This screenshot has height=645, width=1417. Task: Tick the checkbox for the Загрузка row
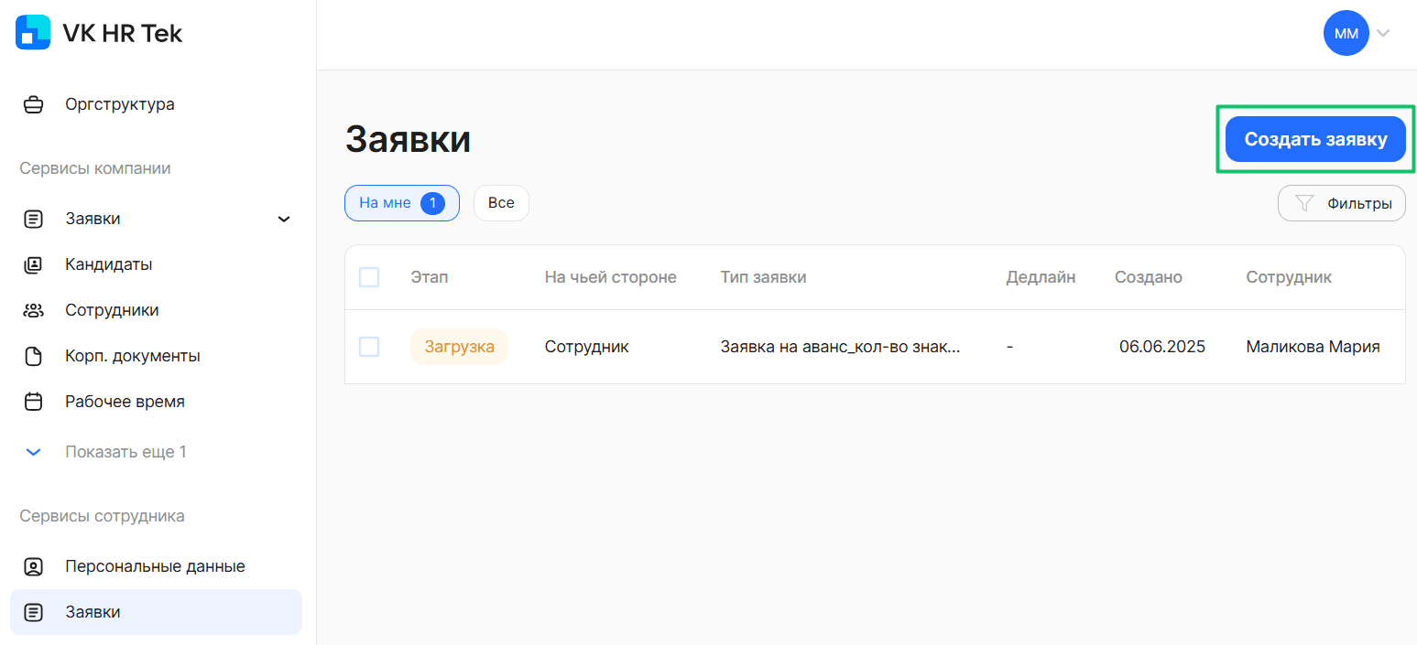pyautogui.click(x=369, y=347)
